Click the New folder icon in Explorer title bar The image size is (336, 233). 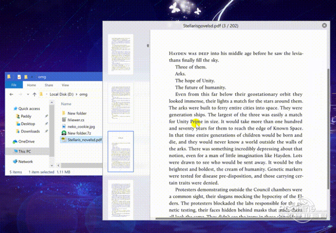[26, 77]
